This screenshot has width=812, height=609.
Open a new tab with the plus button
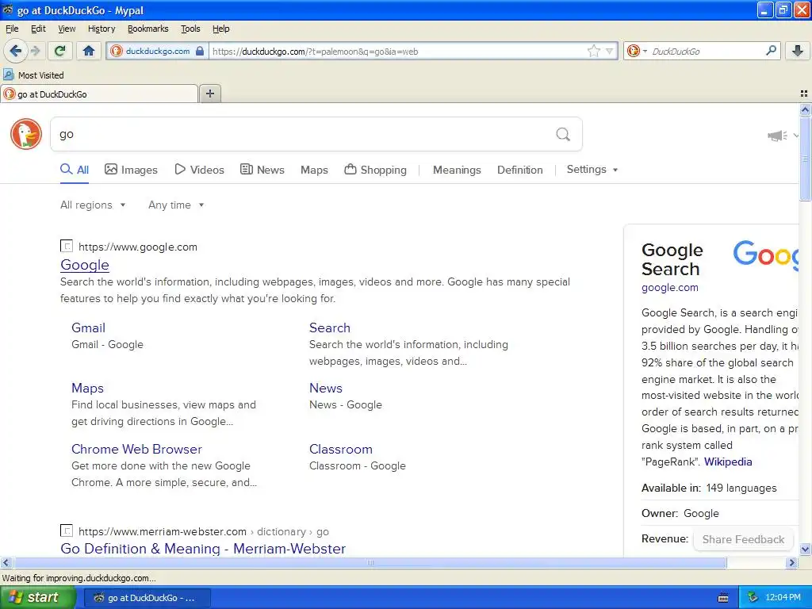tap(210, 94)
